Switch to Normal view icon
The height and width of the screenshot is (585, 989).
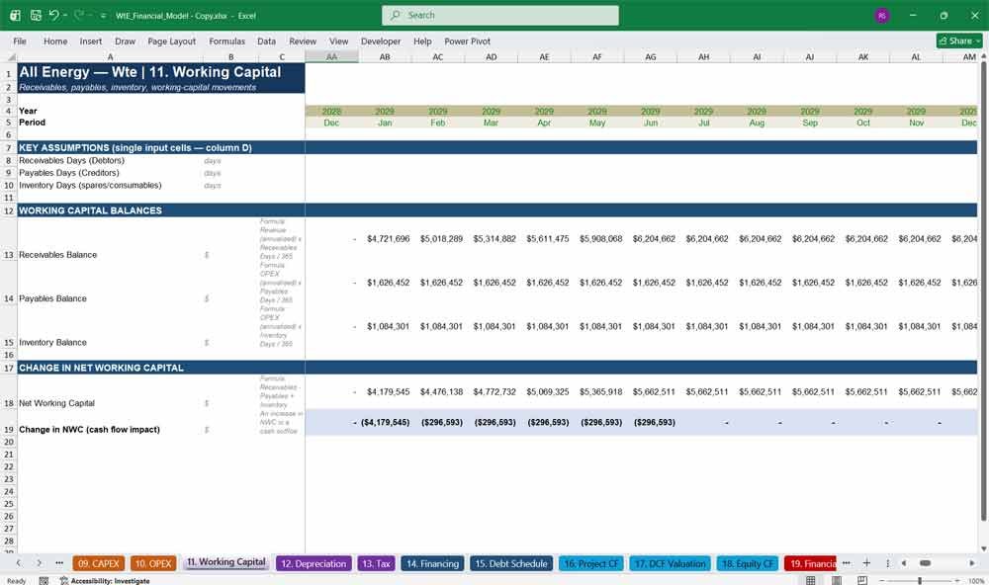coord(811,580)
